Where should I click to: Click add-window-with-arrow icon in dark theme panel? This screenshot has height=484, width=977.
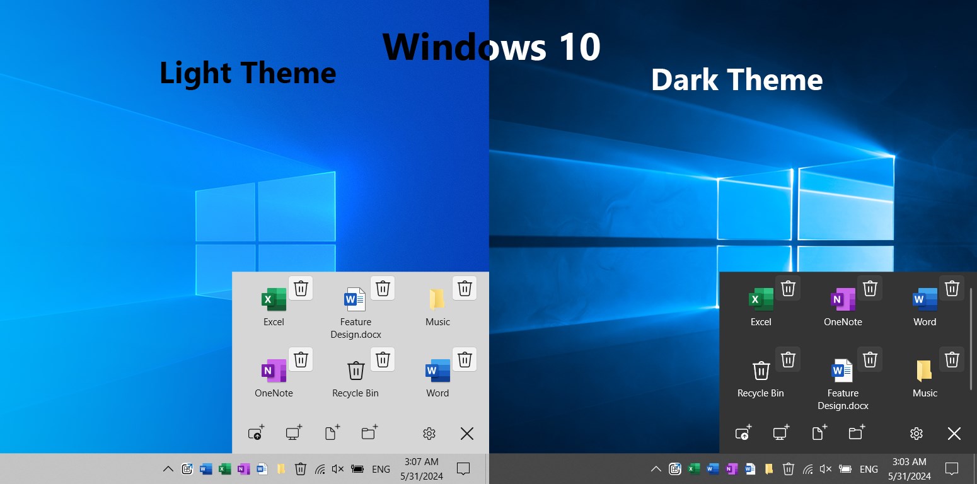pos(743,433)
